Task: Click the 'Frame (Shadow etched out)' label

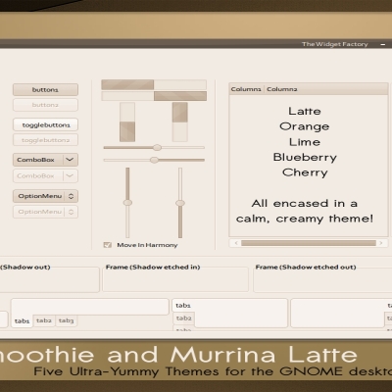Action: coord(306,267)
